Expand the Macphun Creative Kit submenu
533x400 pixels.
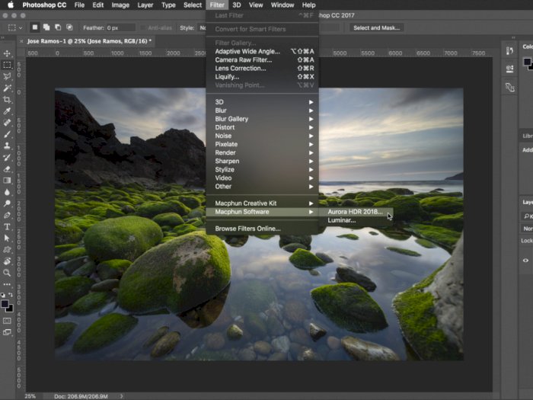tap(262, 203)
